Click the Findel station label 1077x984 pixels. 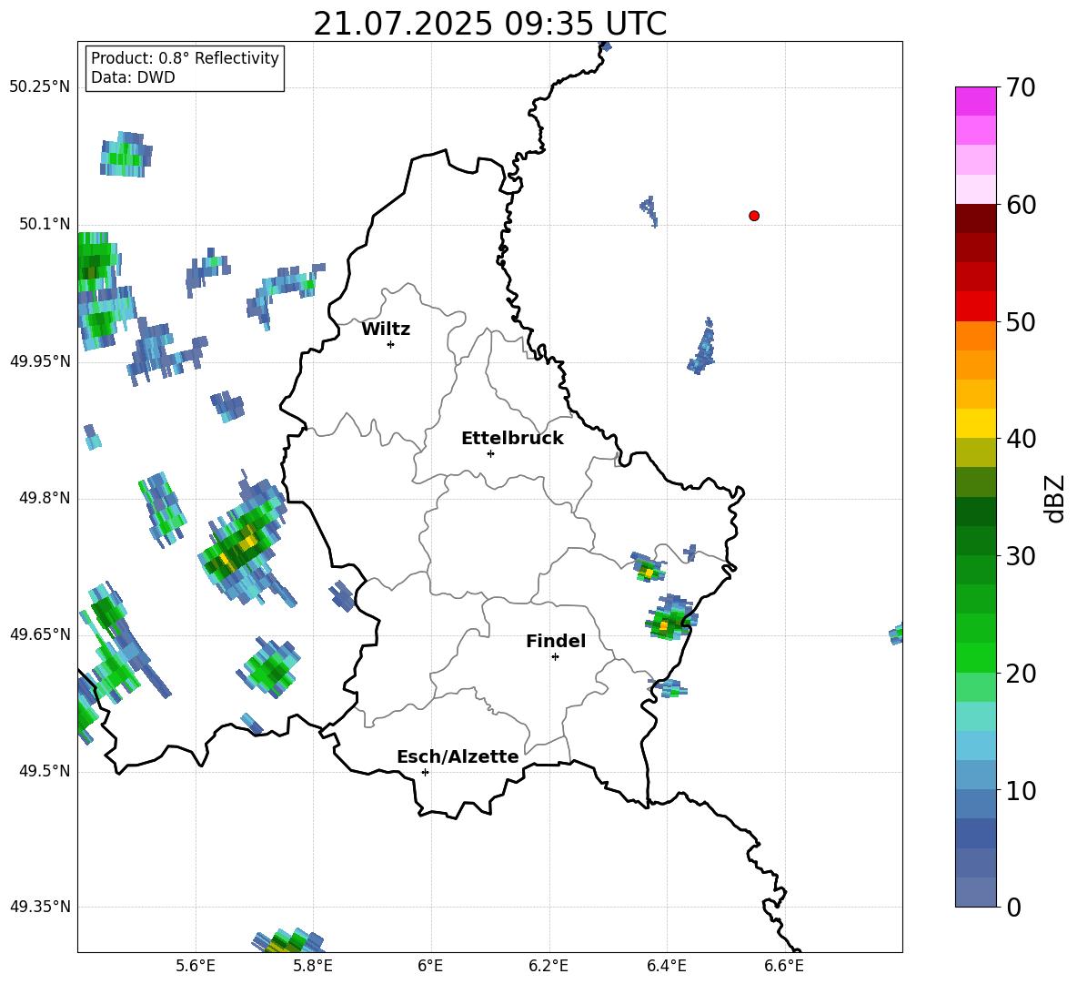coord(556,641)
